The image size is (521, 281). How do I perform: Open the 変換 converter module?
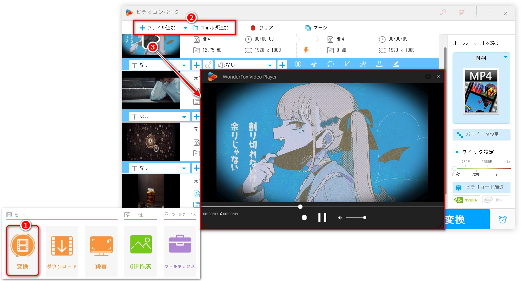[23, 251]
